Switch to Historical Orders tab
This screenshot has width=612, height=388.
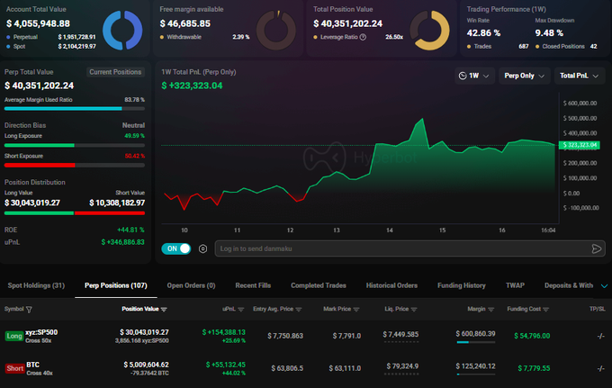[x=391, y=285]
